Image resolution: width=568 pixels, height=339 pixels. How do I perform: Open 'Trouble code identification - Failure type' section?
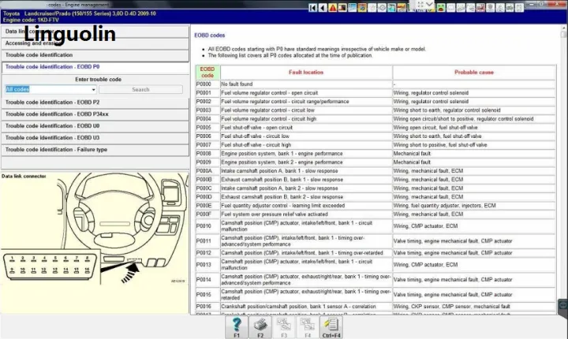(x=95, y=150)
